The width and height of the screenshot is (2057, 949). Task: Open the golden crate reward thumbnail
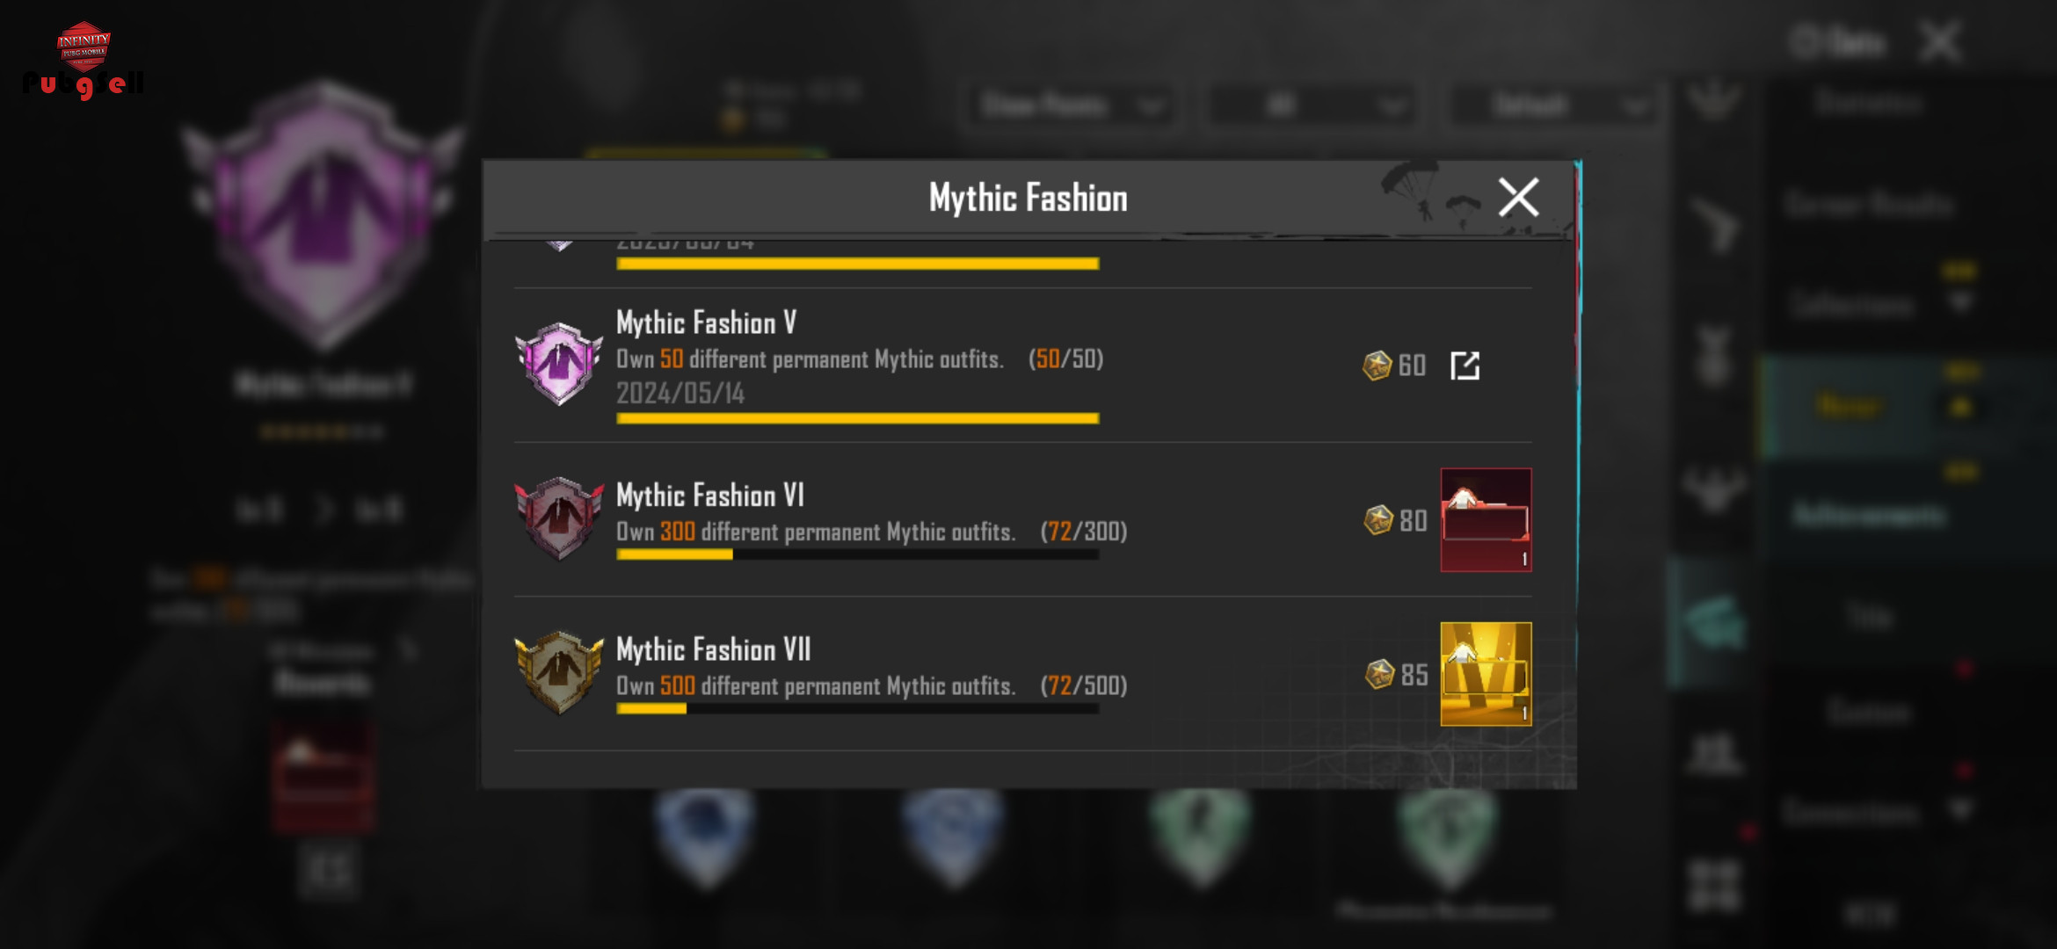1486,674
